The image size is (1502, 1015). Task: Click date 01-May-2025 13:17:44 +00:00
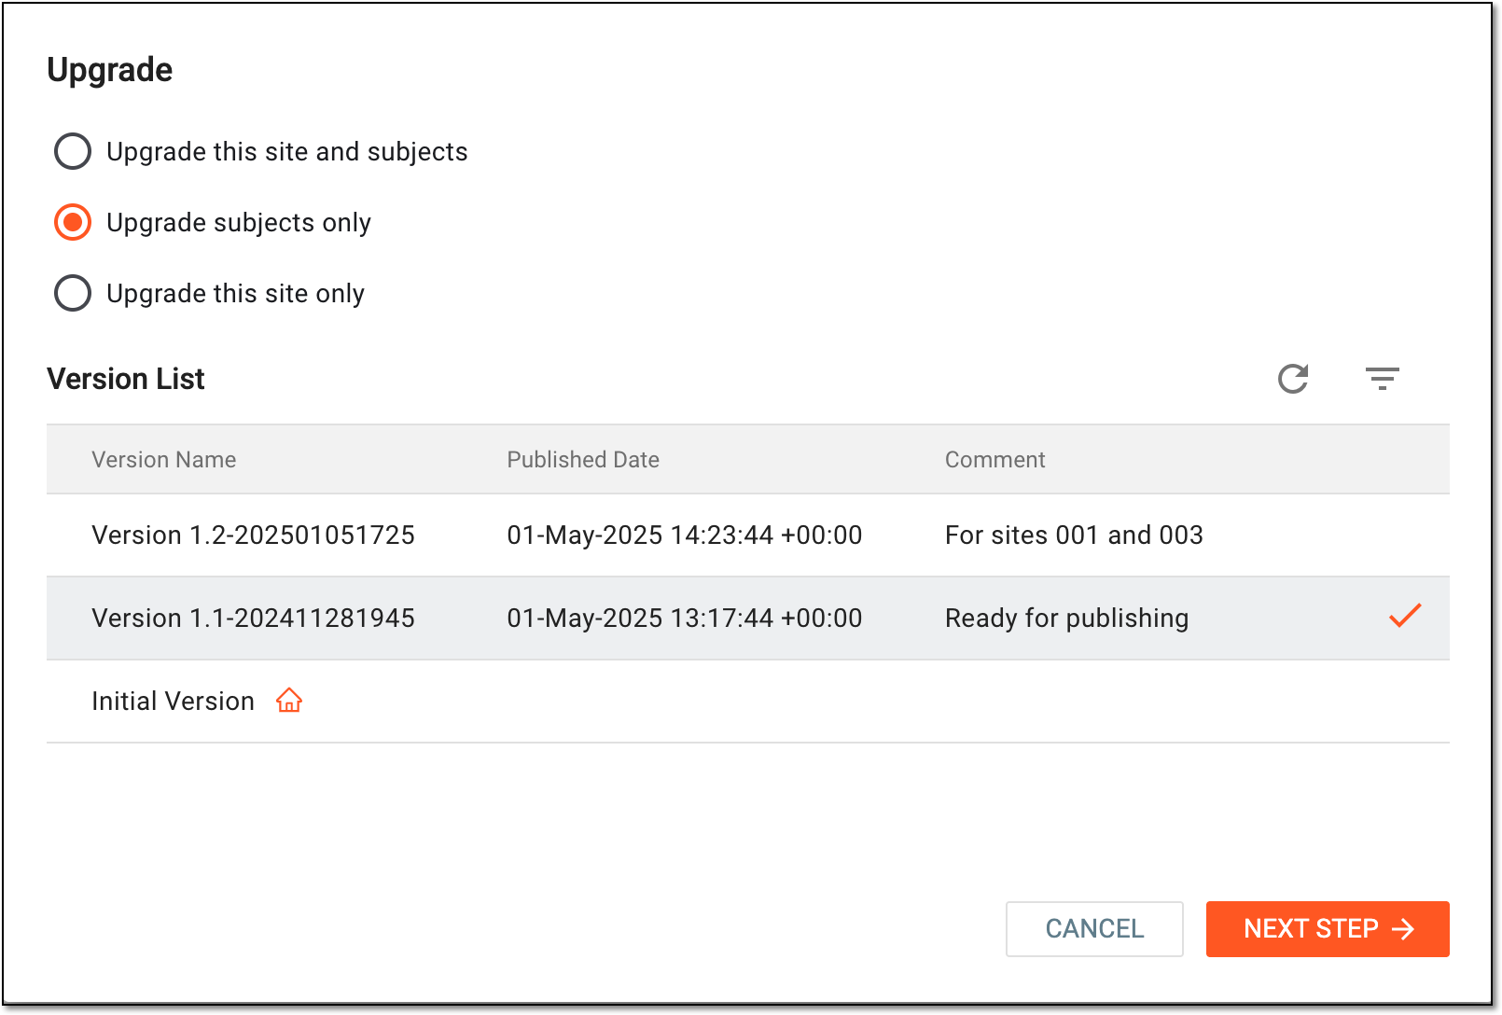point(685,618)
